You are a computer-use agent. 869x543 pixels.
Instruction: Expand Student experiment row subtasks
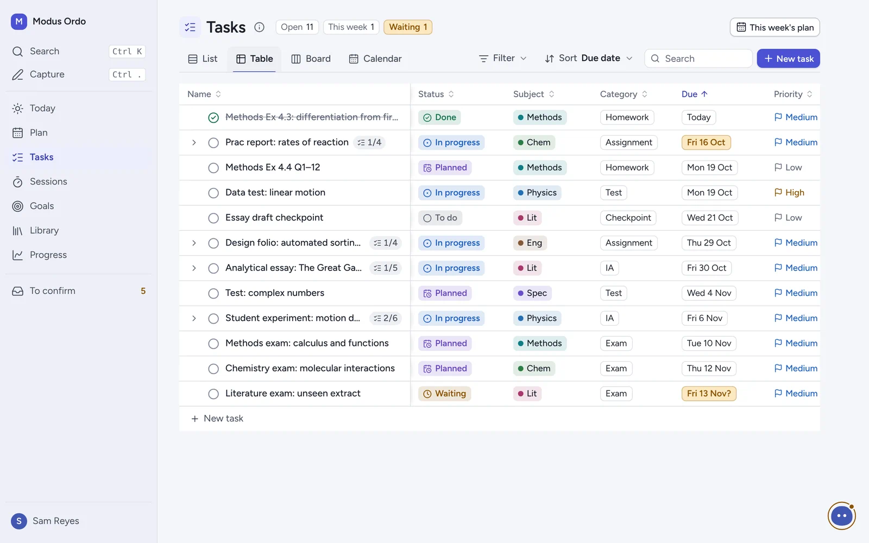[x=194, y=318]
